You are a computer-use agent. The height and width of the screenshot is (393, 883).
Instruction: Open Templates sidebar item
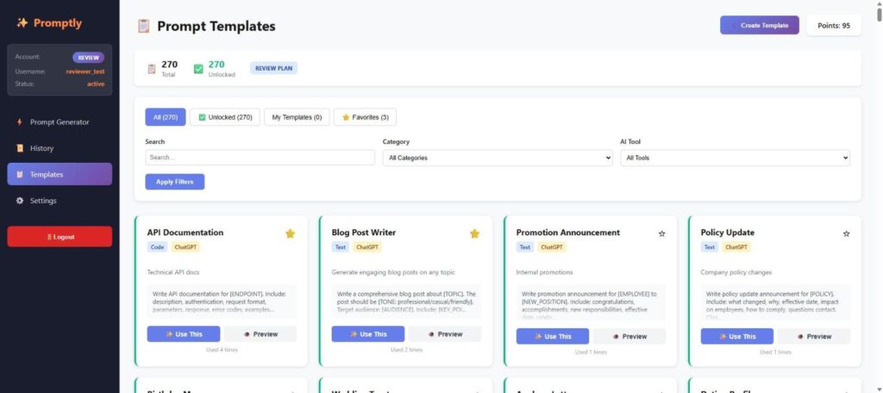tap(59, 175)
